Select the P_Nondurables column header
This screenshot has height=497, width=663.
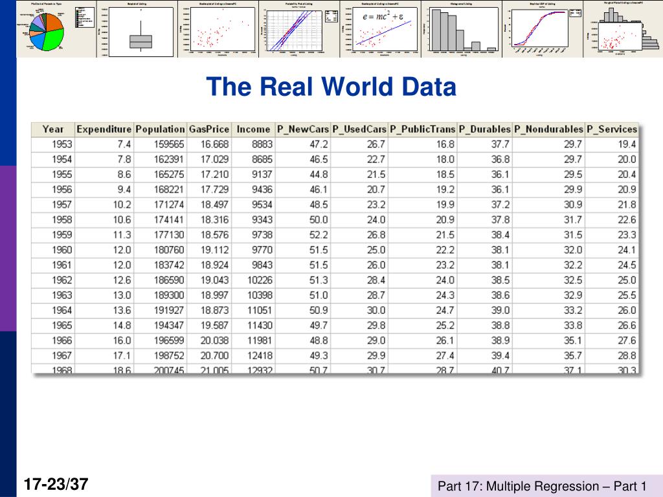point(548,129)
